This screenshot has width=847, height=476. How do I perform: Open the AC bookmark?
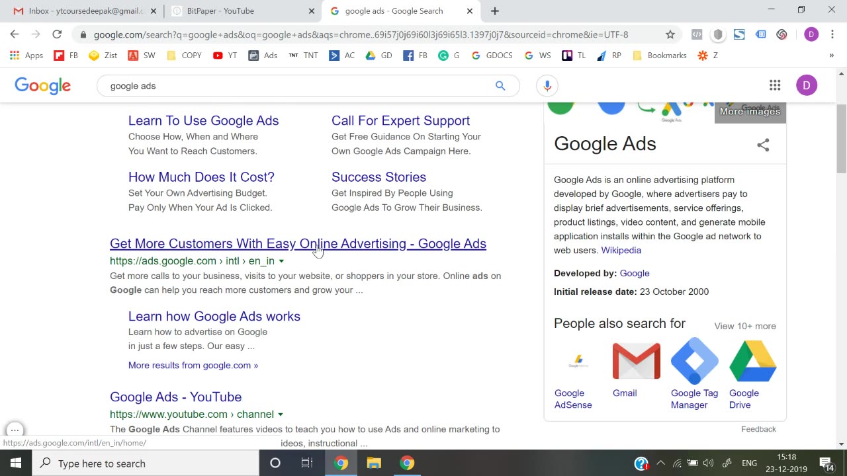point(342,56)
